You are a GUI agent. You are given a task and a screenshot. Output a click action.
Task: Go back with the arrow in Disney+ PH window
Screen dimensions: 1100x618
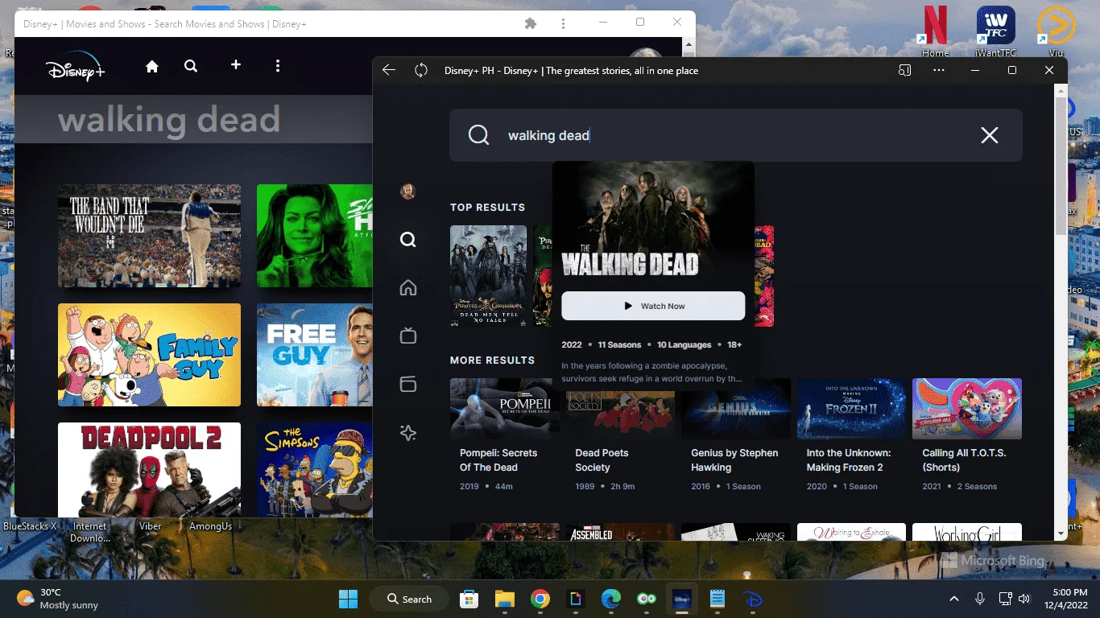(x=389, y=71)
